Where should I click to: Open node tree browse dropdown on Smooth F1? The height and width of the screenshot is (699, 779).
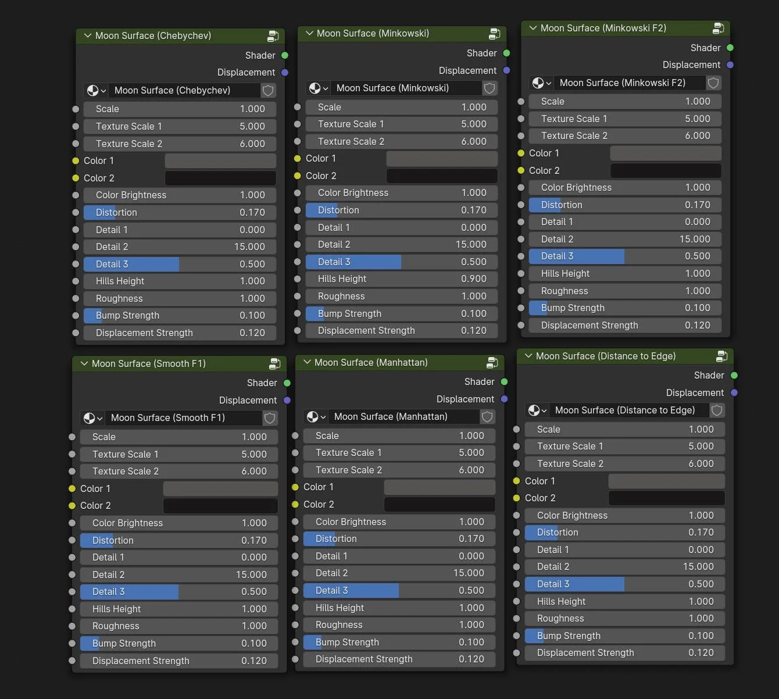tap(92, 418)
